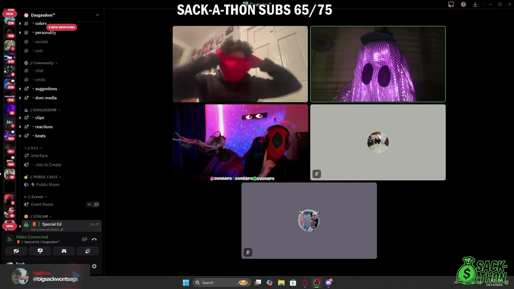This screenshot has width=514, height=289.
Task: Click the taskbar Search box
Action: tap(222, 283)
